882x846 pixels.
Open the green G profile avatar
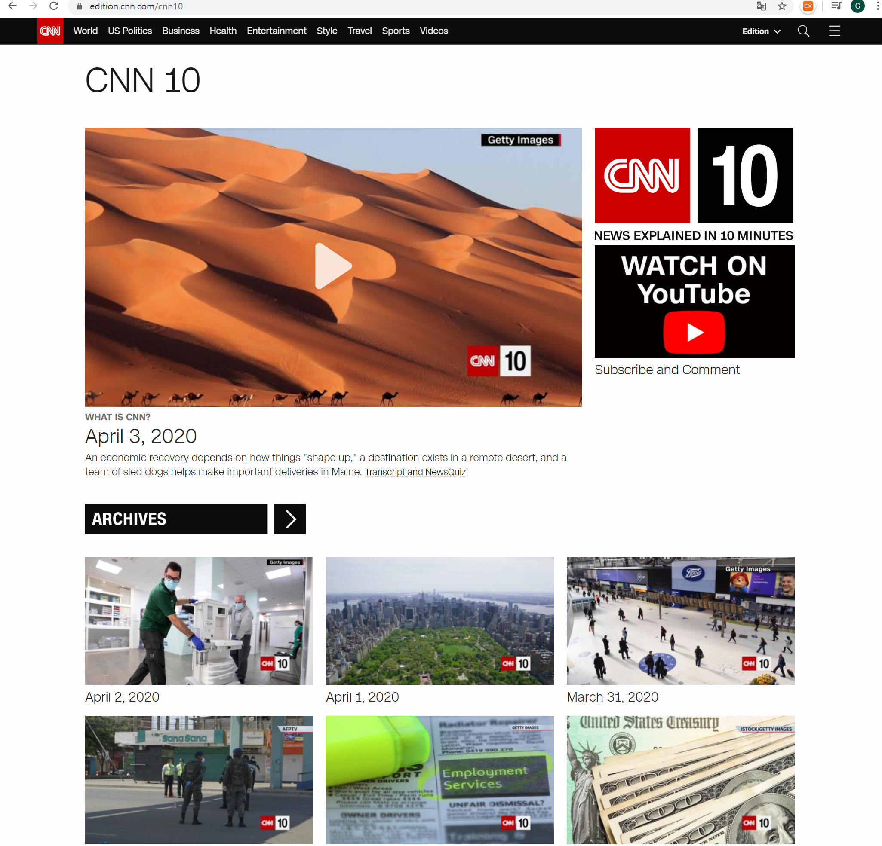(857, 6)
